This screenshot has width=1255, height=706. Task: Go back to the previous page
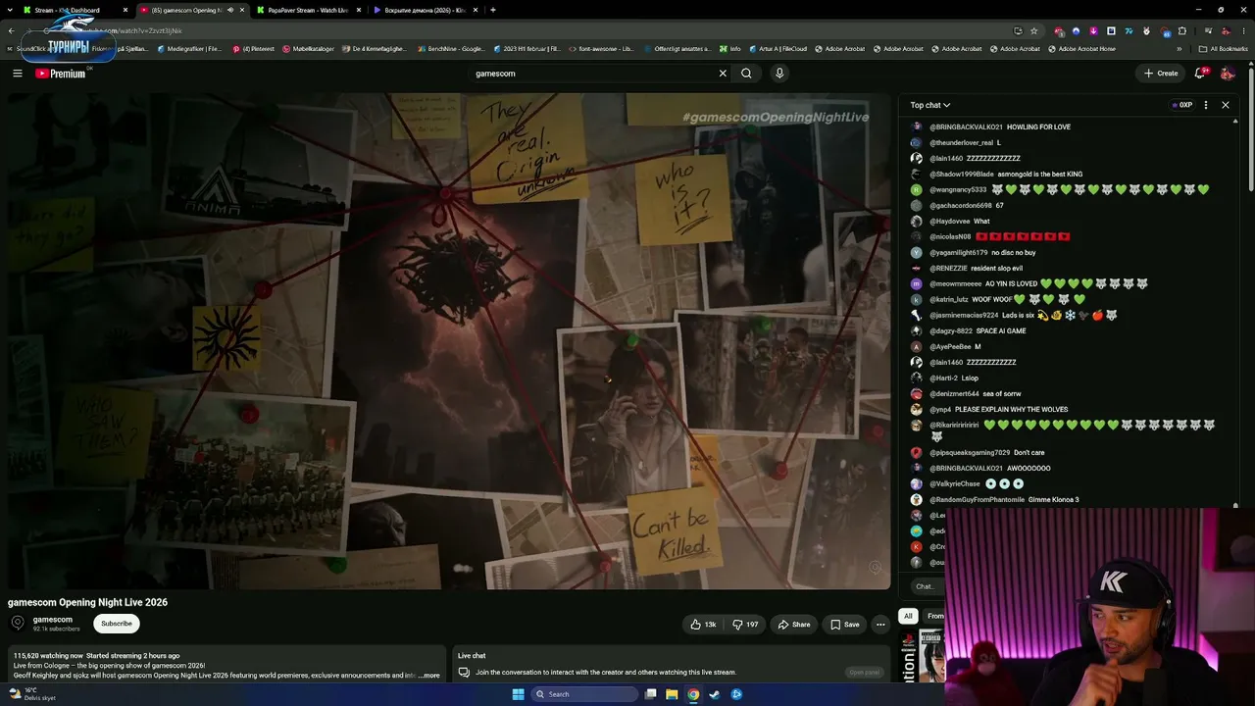pyautogui.click(x=11, y=30)
